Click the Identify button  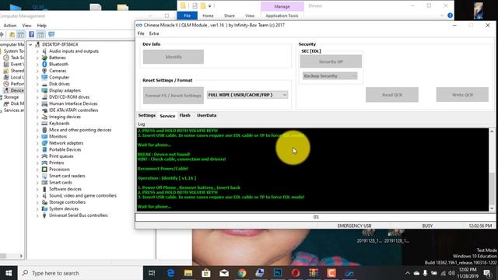click(x=174, y=57)
